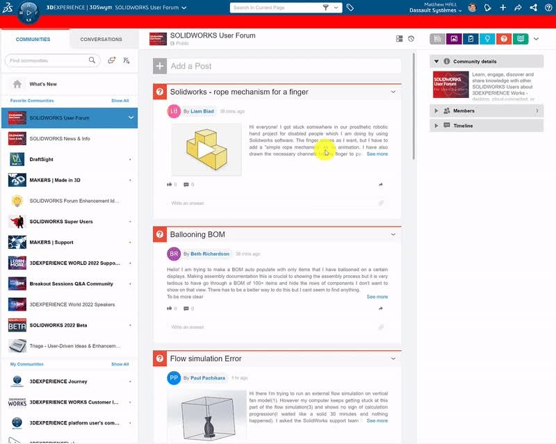Select the light blue Idea bulb icon
The width and height of the screenshot is (556, 444).
[487, 39]
